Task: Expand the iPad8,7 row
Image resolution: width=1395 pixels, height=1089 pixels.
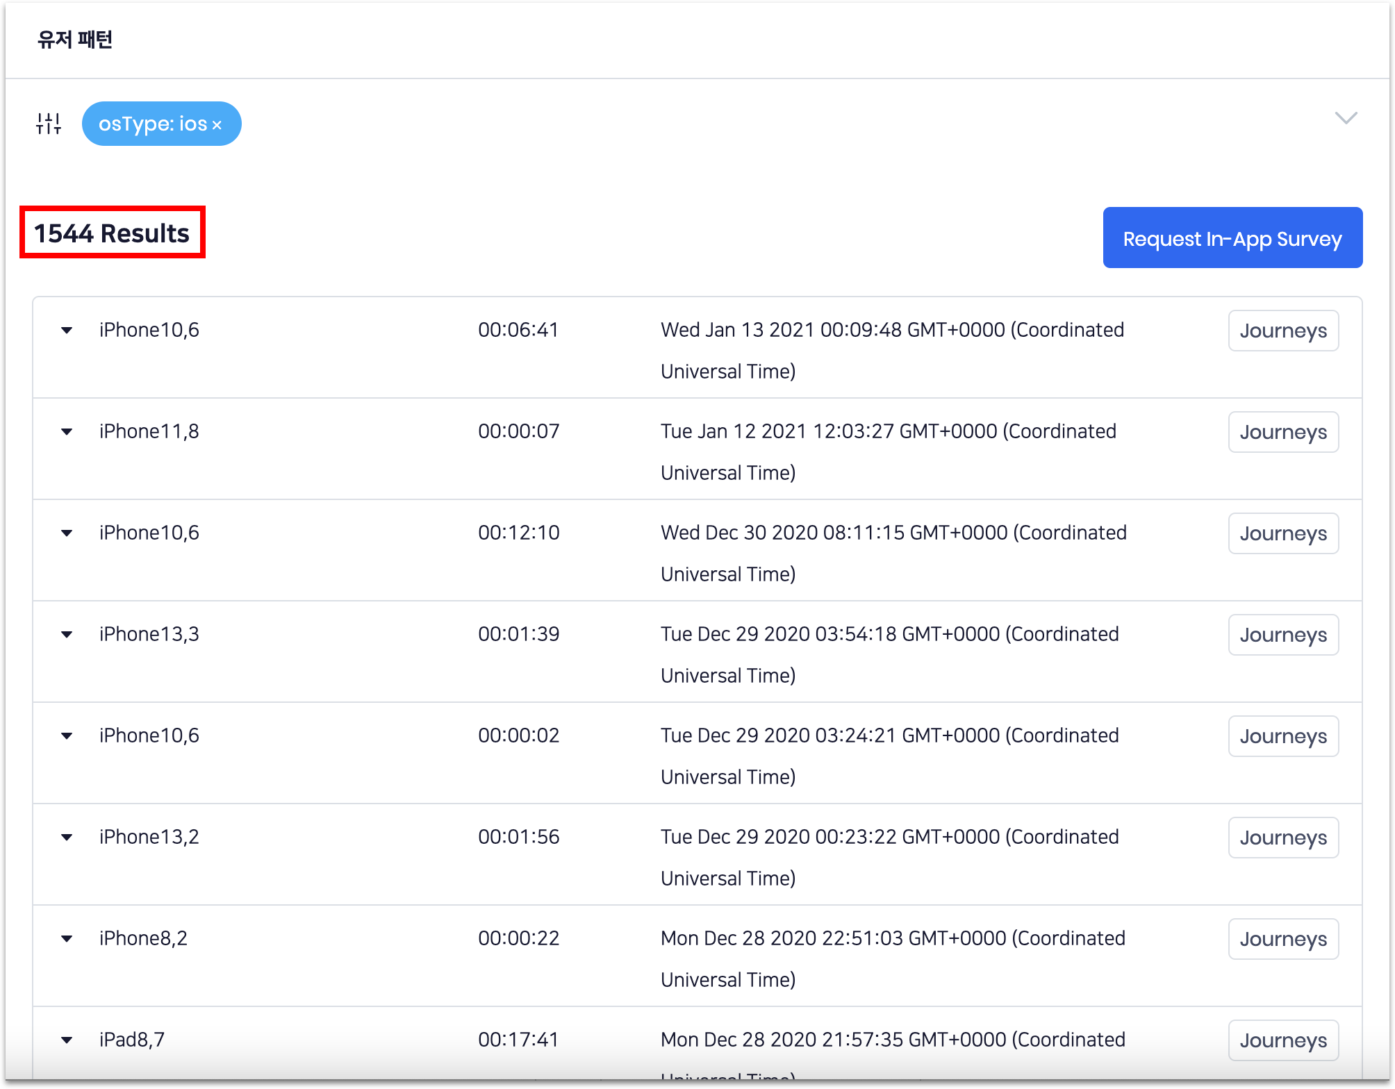Action: (x=67, y=1040)
